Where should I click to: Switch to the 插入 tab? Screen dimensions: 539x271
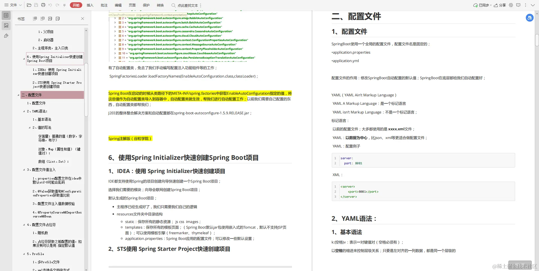[90, 5]
